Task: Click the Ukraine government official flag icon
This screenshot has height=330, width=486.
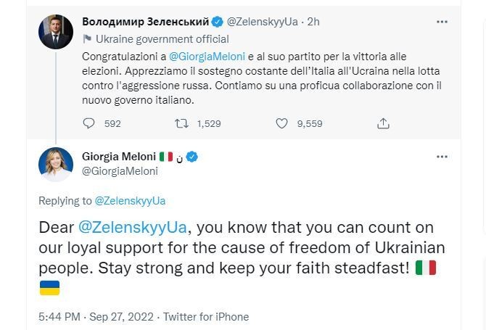Action: click(87, 39)
